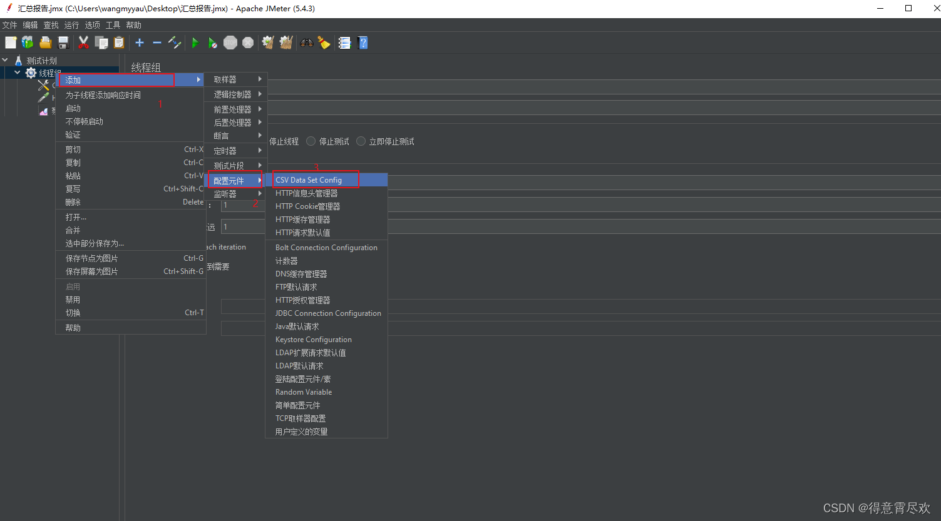The height and width of the screenshot is (521, 941).
Task: Expand the 前置处理器 submenu
Action: coord(237,109)
